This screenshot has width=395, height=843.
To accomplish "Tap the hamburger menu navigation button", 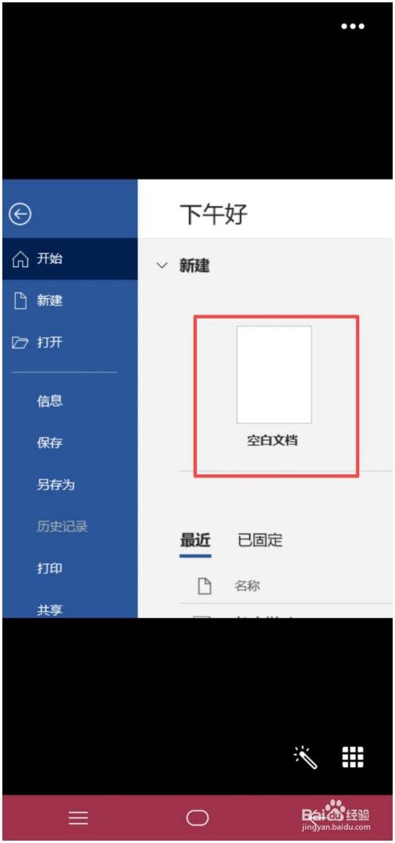I will tap(79, 818).
